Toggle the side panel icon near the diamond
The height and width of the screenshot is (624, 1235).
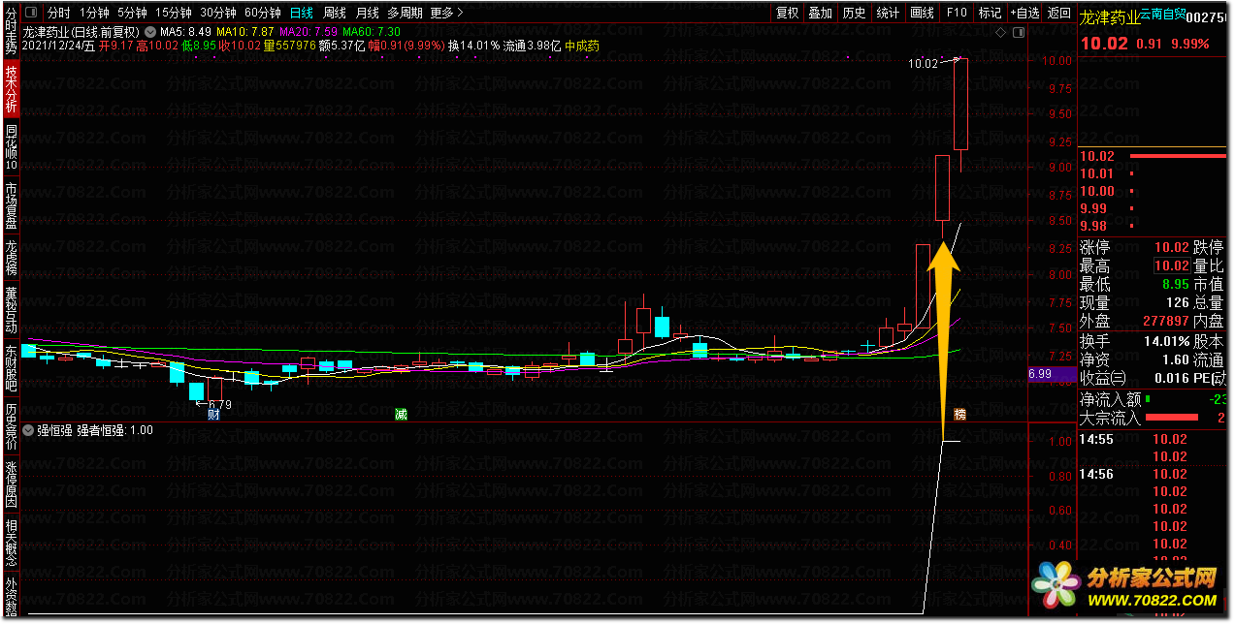point(1018,32)
